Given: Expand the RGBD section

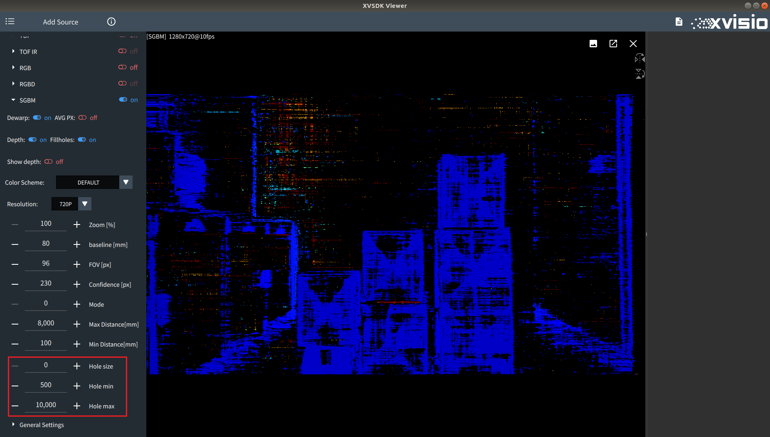Looking at the screenshot, I should 13,83.
